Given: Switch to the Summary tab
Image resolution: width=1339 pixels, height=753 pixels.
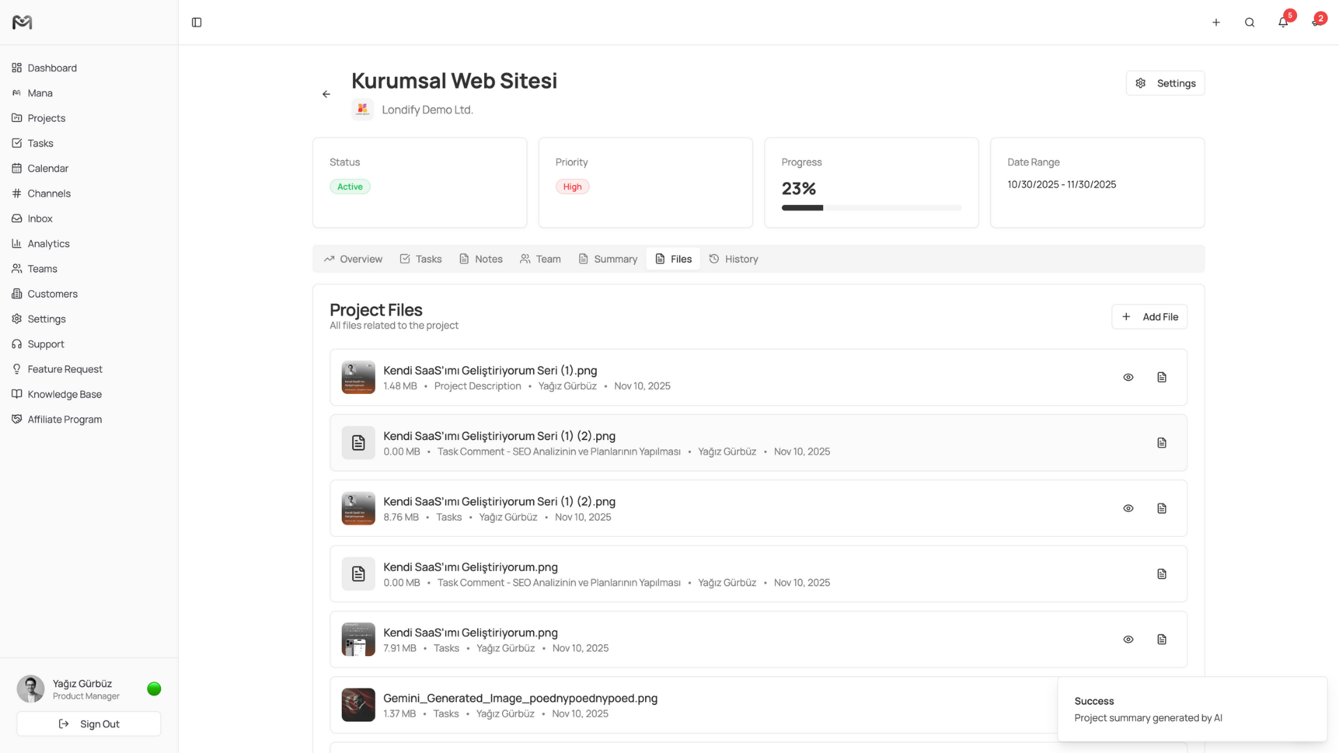Looking at the screenshot, I should coord(608,259).
